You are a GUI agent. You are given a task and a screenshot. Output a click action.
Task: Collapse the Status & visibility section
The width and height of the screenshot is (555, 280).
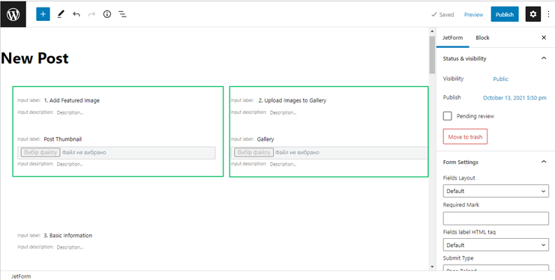coord(544,58)
